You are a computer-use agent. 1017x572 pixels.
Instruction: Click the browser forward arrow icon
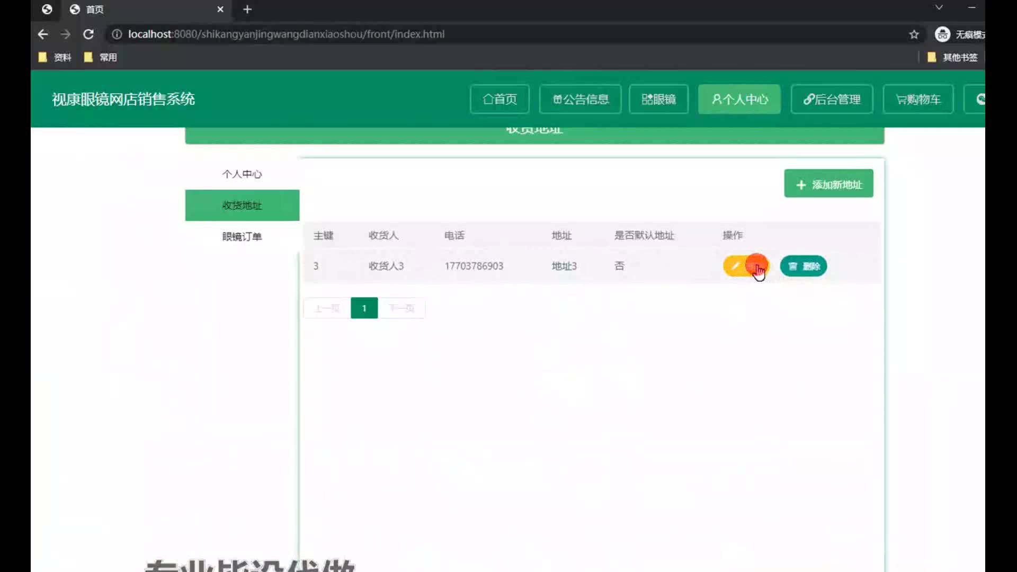pos(65,34)
